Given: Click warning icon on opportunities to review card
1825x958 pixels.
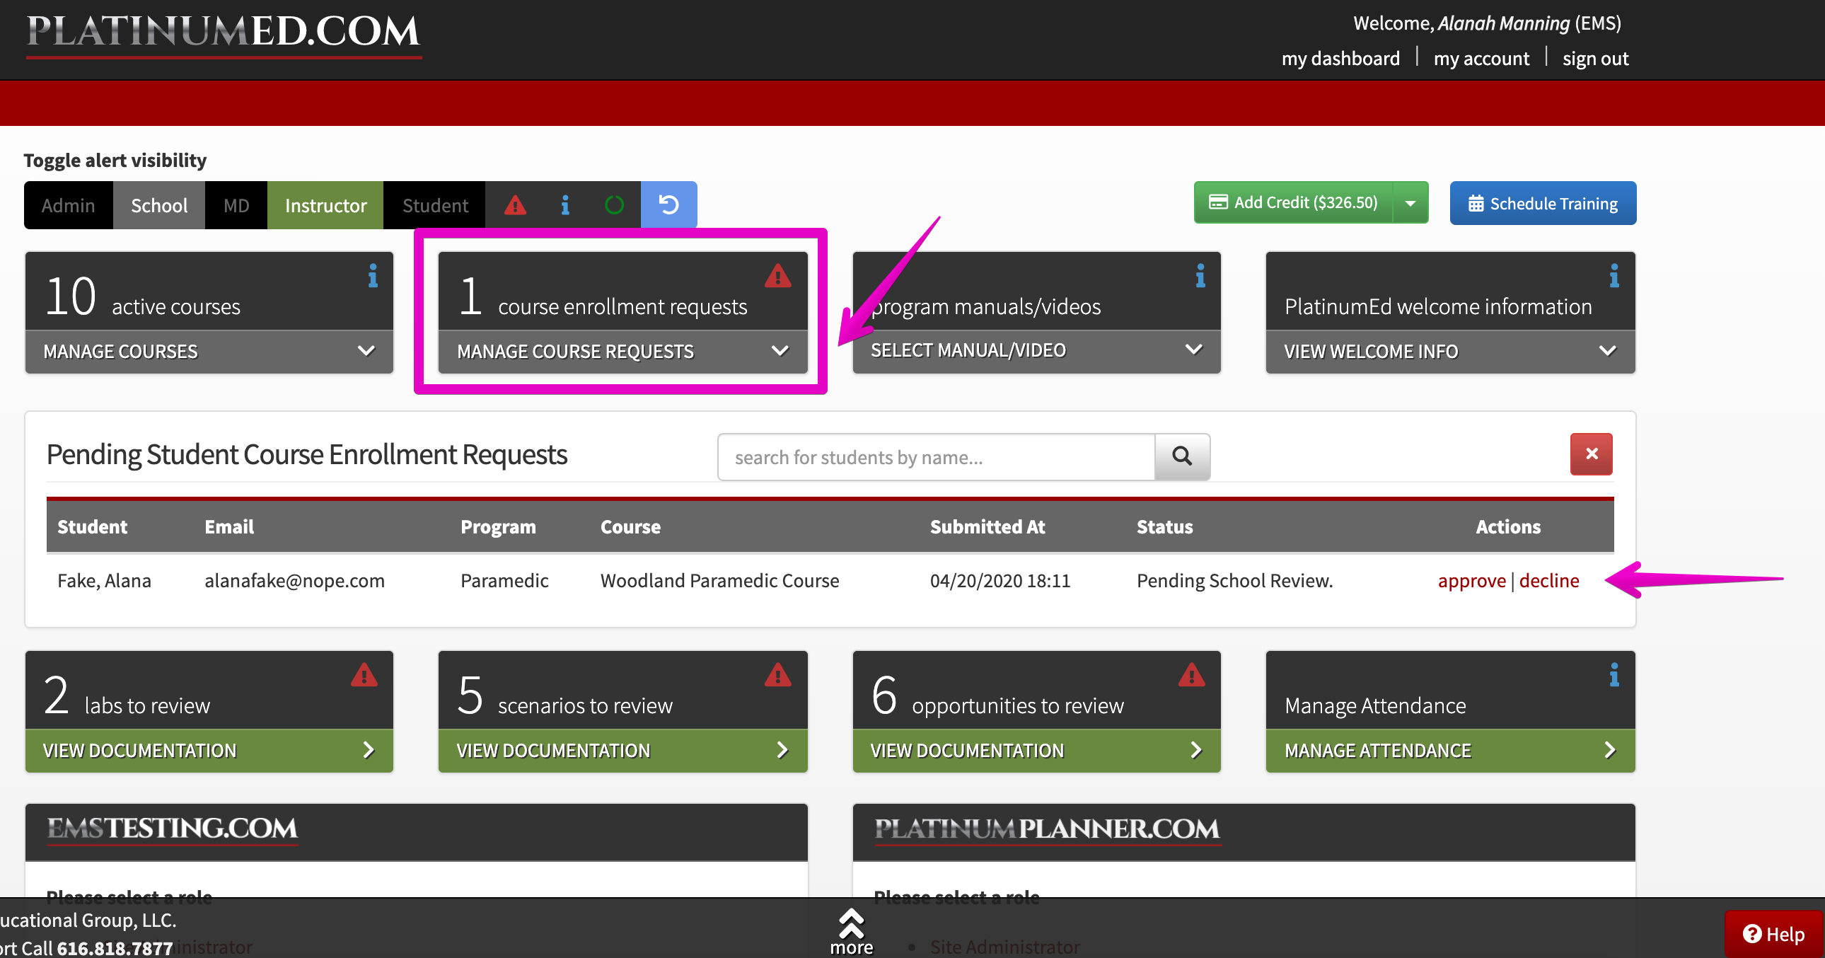Looking at the screenshot, I should point(1192,675).
